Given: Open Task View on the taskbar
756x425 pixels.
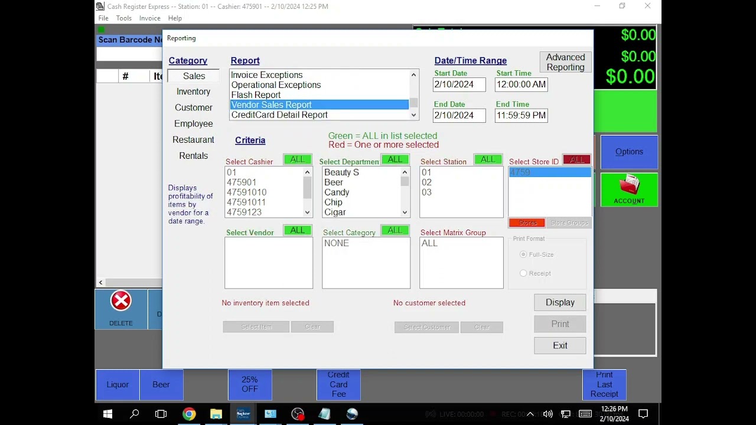Looking at the screenshot, I should (x=161, y=414).
